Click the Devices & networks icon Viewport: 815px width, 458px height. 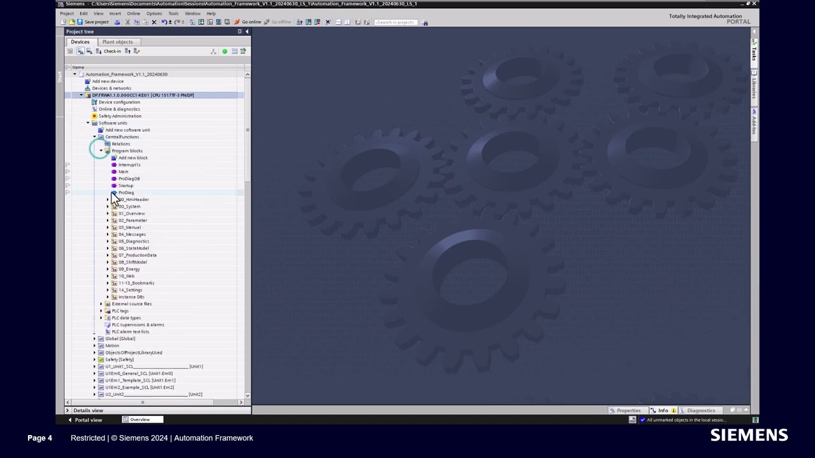click(87, 88)
